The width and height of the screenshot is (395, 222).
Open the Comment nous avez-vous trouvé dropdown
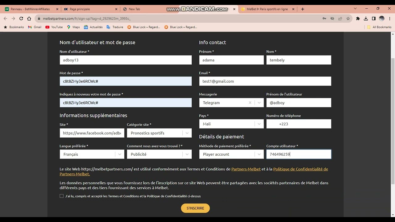(x=187, y=154)
